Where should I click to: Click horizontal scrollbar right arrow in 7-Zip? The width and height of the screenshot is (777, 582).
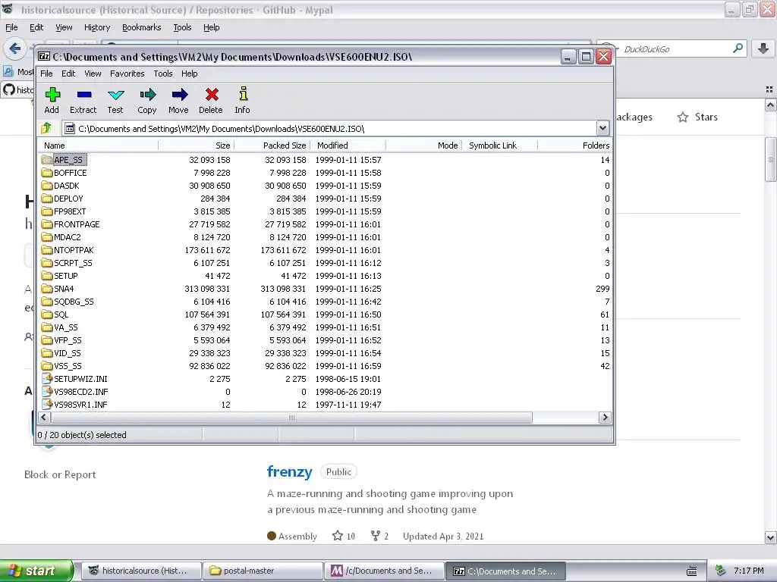click(x=605, y=418)
